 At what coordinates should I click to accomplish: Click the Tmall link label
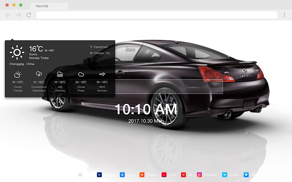pos(172,175)
